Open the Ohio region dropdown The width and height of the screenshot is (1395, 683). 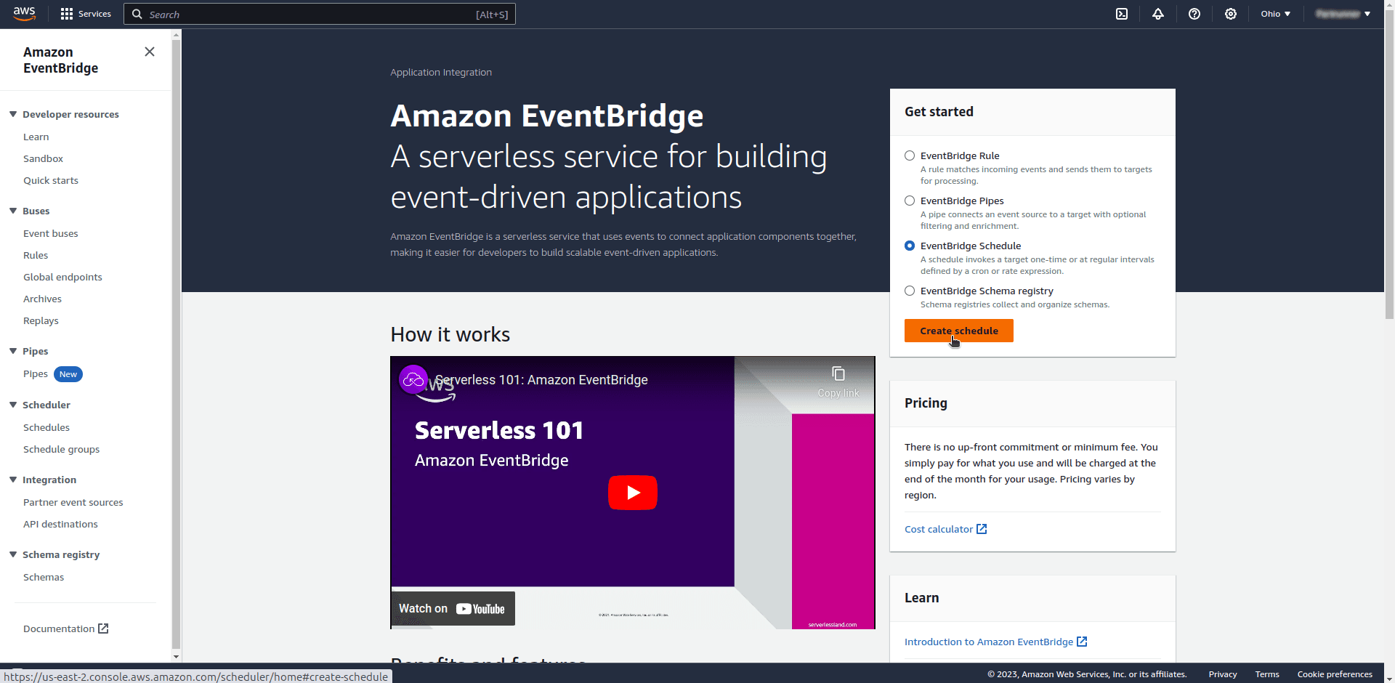[1275, 14]
